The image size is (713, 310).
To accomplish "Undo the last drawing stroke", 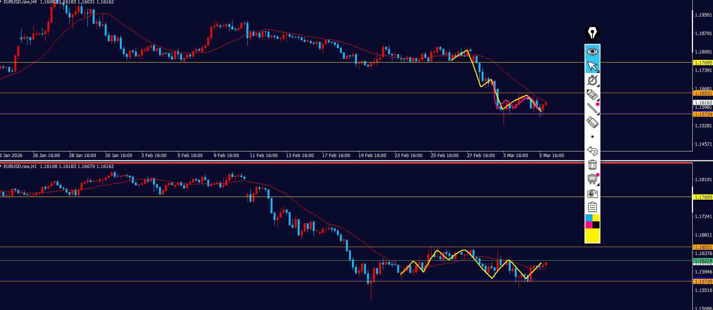I will coord(592,151).
